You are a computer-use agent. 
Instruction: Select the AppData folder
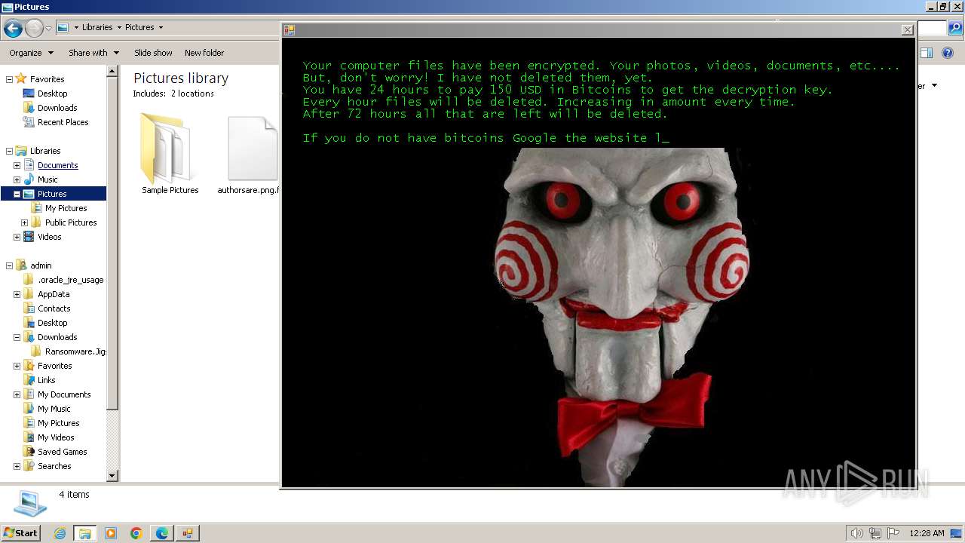[x=54, y=294]
